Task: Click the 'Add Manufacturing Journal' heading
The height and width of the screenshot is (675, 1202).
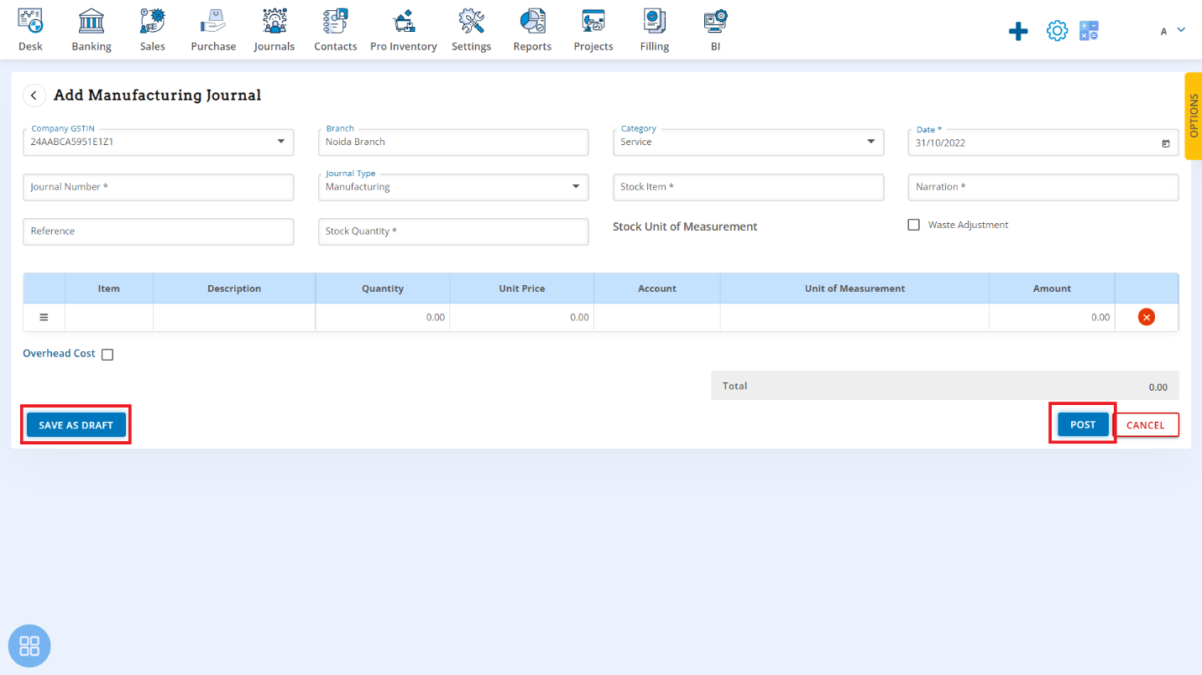Action: [158, 96]
